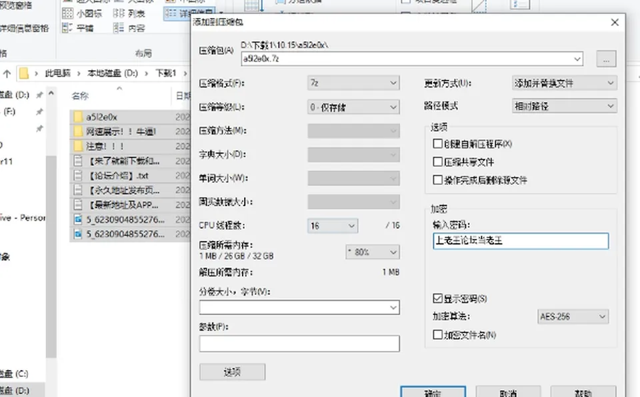Click the browse (...) button for archive path
The width and height of the screenshot is (640, 397).
tap(606, 59)
